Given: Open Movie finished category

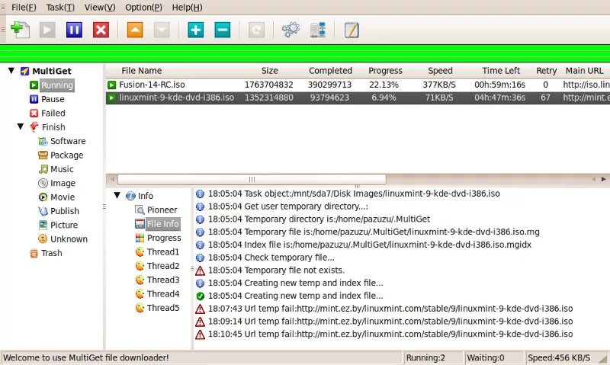Looking at the screenshot, I should pyautogui.click(x=63, y=197).
